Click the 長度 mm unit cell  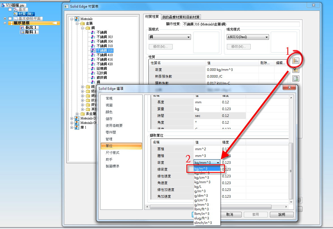pos(207,102)
